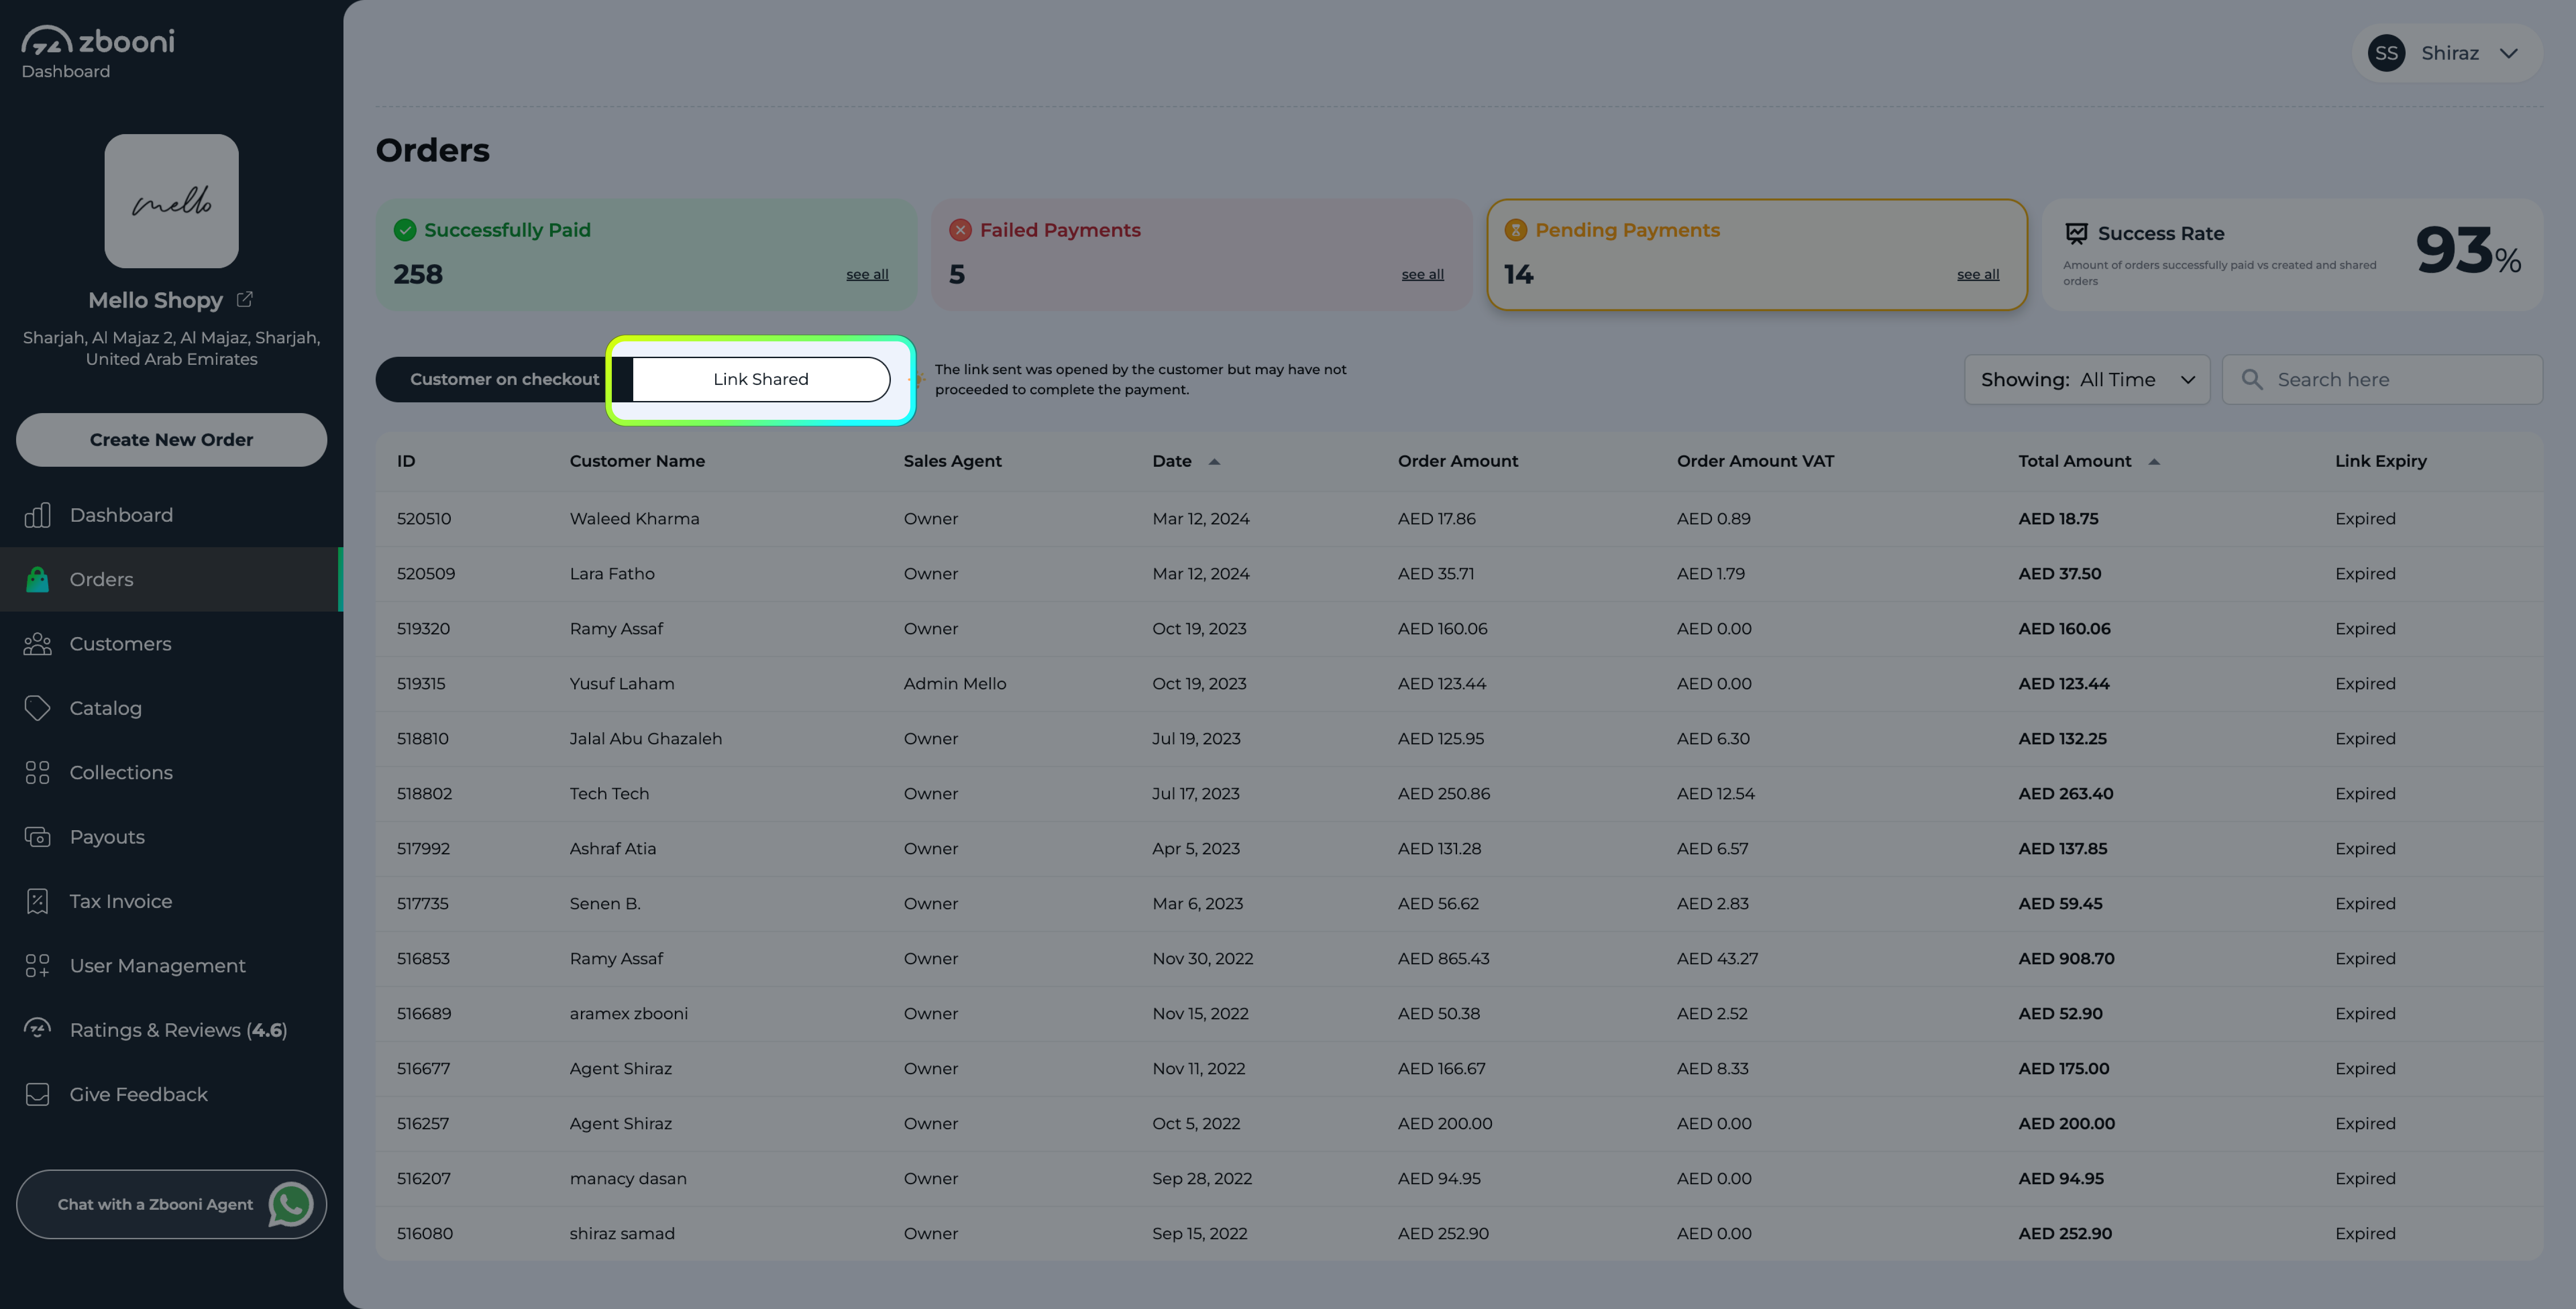
Task: Click order amount AED 250.86
Action: point(1444,794)
